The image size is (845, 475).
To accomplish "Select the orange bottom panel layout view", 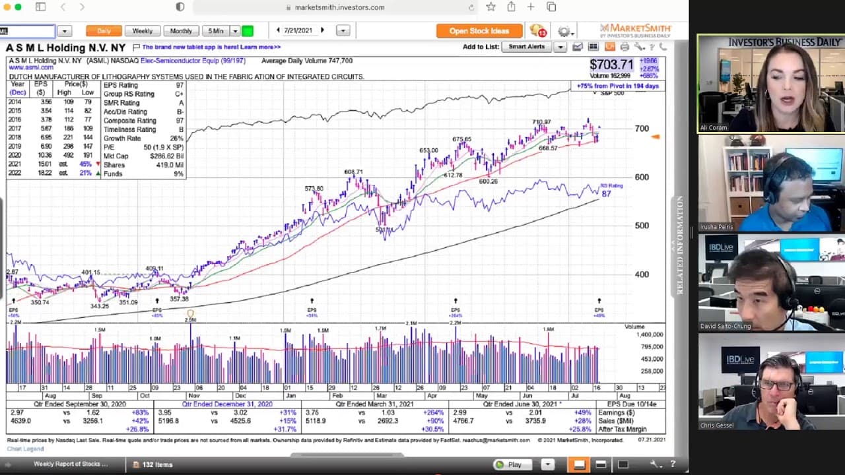I will [579, 464].
